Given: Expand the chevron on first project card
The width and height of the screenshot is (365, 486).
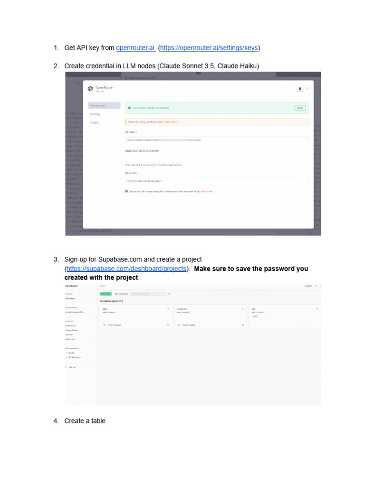Looking at the screenshot, I should (x=168, y=308).
